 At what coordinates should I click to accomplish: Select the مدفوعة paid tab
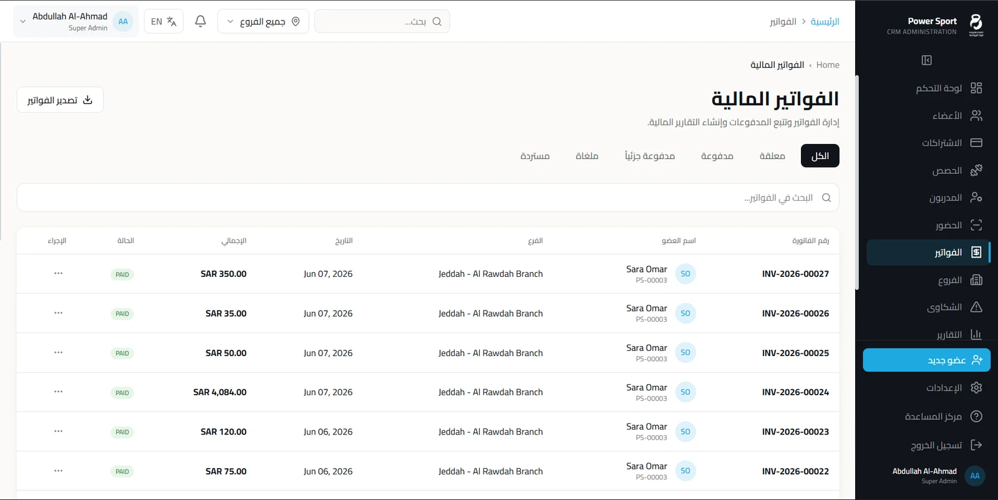717,156
